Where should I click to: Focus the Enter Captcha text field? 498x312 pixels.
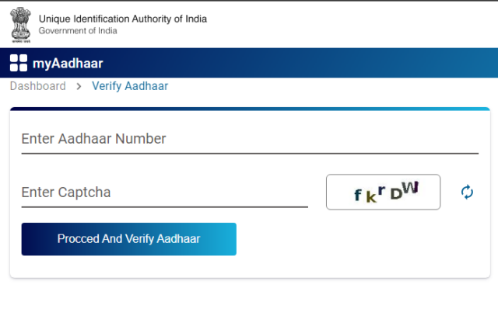[164, 192]
